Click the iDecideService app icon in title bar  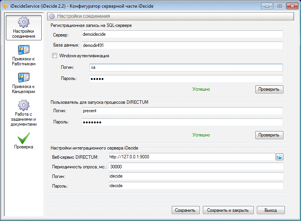(x=5, y=6)
